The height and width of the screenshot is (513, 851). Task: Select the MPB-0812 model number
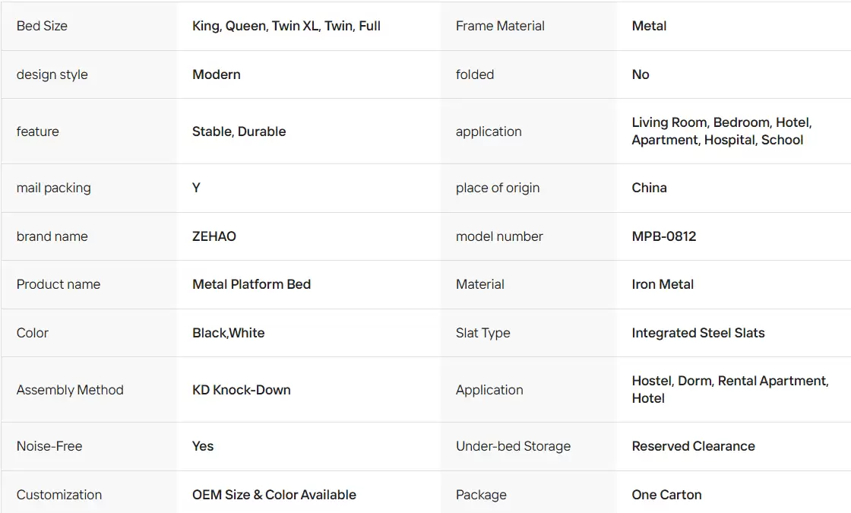click(x=664, y=236)
